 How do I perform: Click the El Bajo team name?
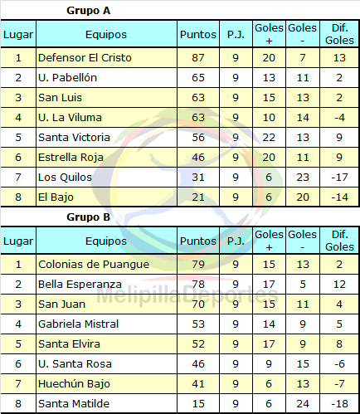coord(56,197)
